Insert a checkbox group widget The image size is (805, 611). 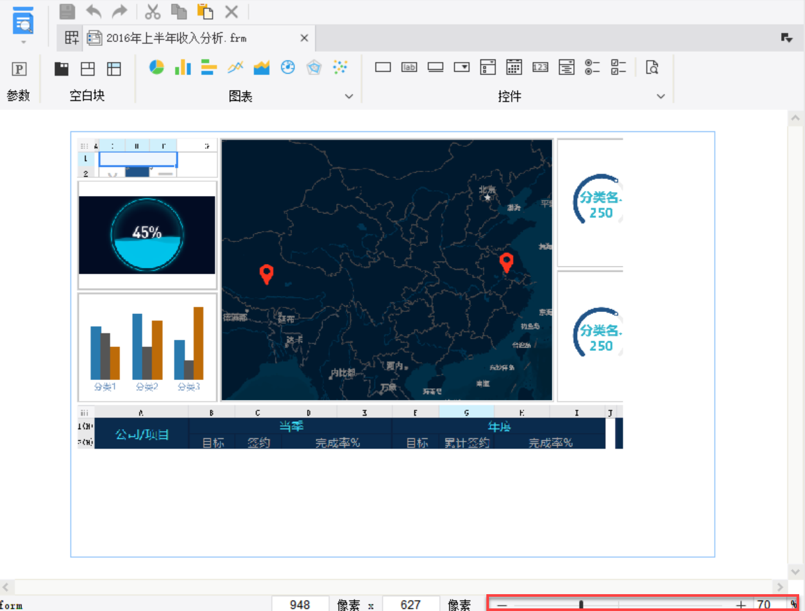pos(619,67)
